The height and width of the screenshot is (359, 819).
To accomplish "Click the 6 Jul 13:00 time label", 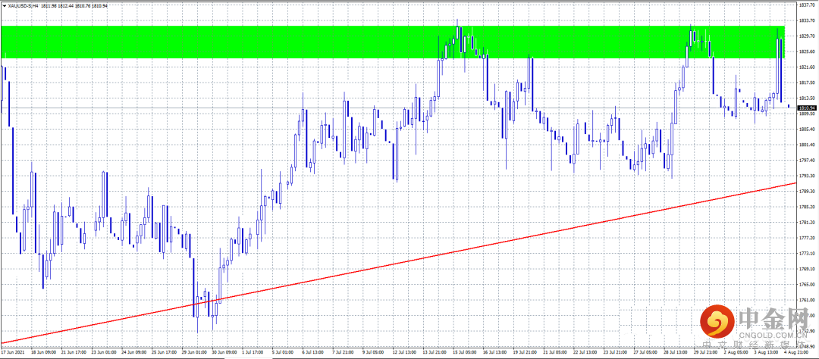I will click(312, 352).
